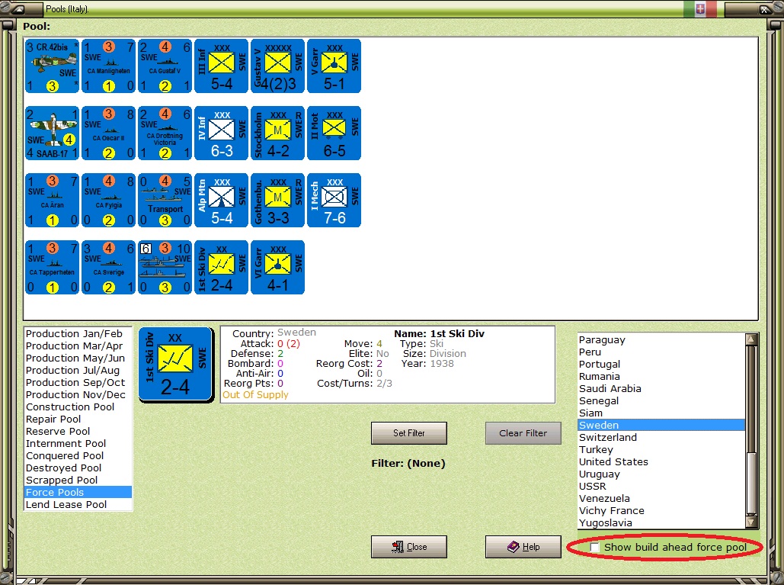Image resolution: width=784 pixels, height=585 pixels.
Task: Select the 1st Ski Div 2-4 pool counter
Action: coord(222,267)
